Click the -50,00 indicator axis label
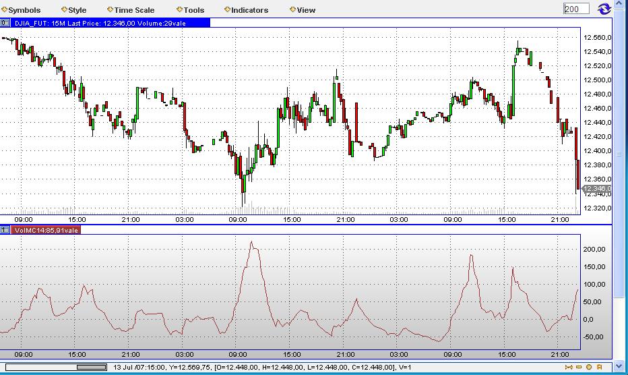The width and height of the screenshot is (628, 375). click(593, 337)
